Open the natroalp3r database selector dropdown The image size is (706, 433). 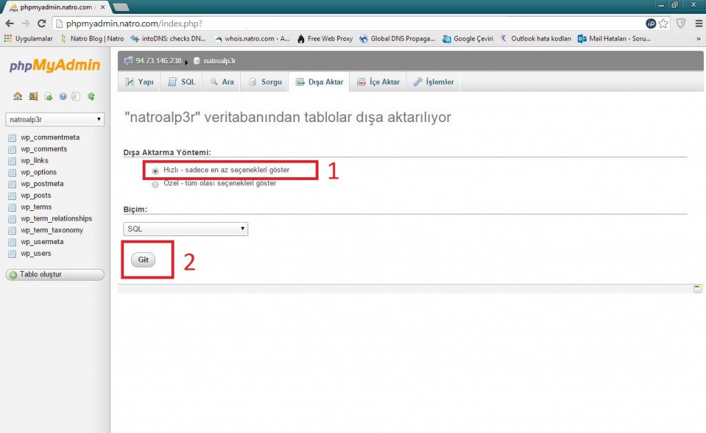(x=55, y=119)
